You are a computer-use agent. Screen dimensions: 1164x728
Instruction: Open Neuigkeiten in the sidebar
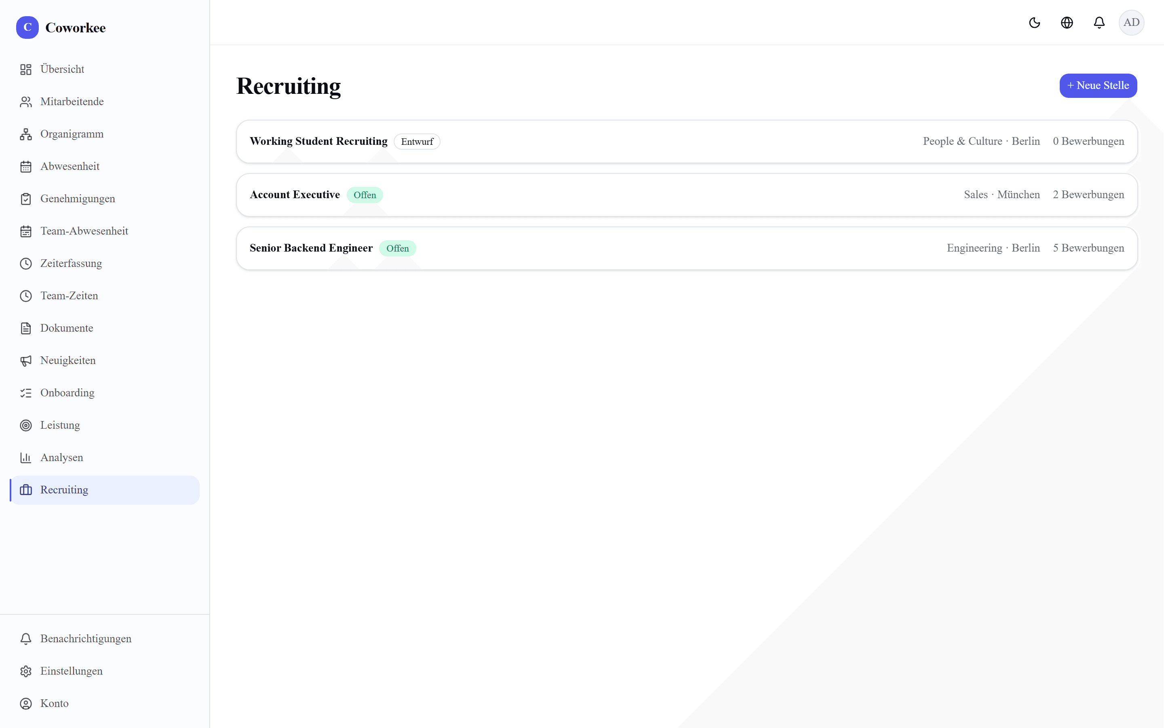(x=105, y=360)
